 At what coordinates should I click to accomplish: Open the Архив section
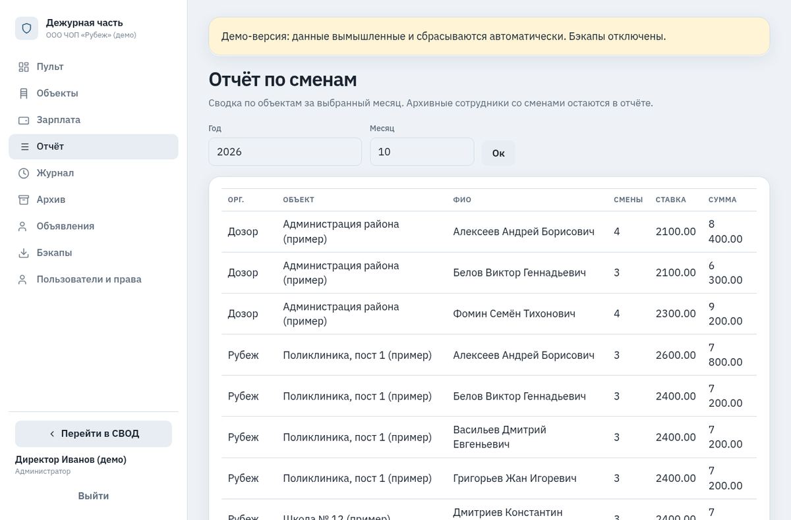coord(93,199)
